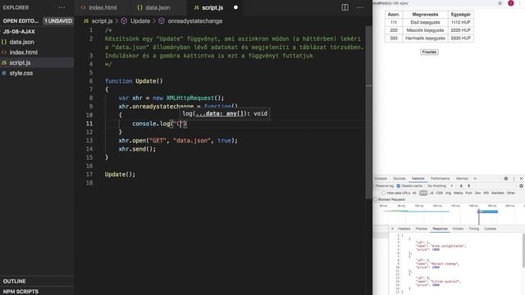The height and width of the screenshot is (295, 525).
Task: Click network timeline marker on overview
Action: tap(479, 216)
